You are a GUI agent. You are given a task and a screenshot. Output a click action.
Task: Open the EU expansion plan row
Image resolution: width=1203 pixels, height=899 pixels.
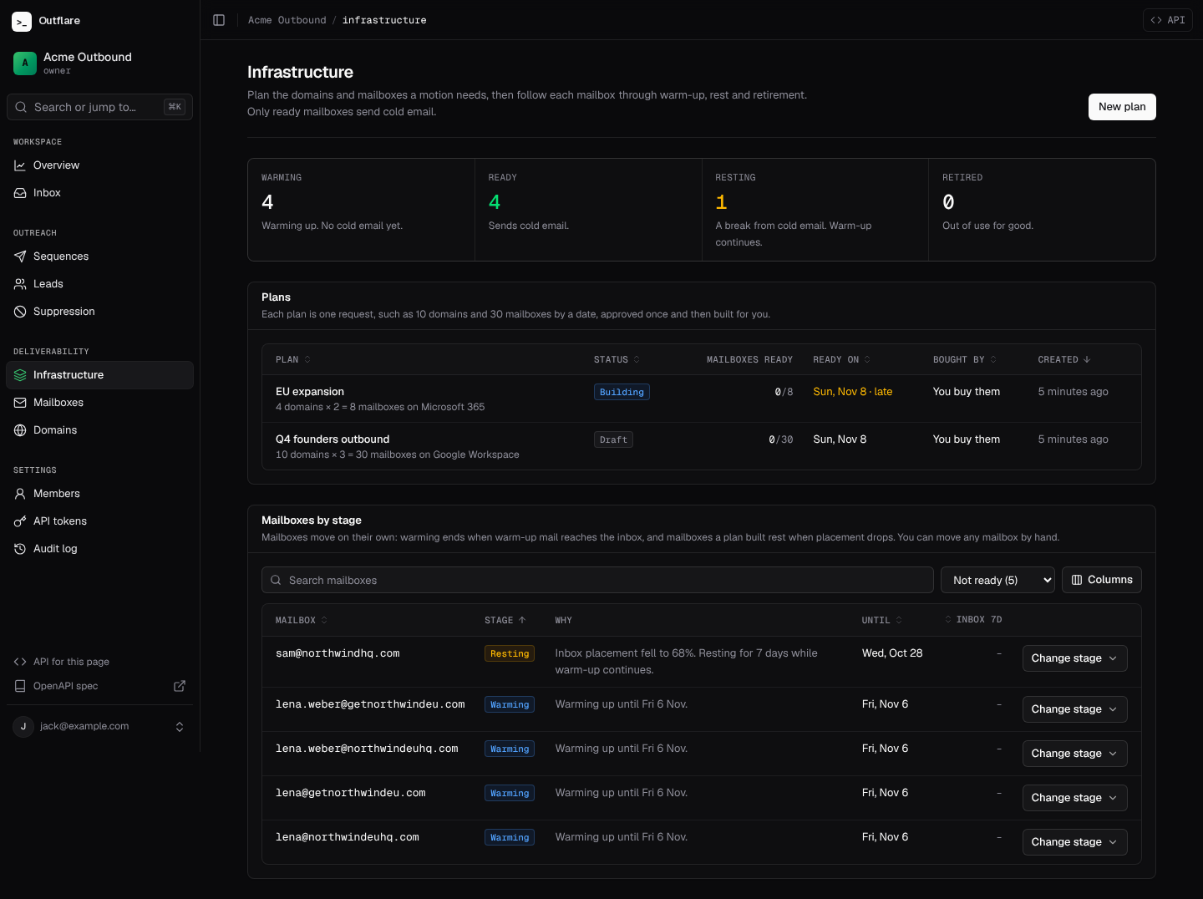pos(702,399)
